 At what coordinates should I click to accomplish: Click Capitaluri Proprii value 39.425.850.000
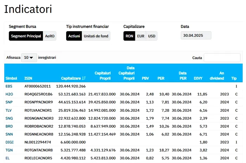[x=102, y=102]
